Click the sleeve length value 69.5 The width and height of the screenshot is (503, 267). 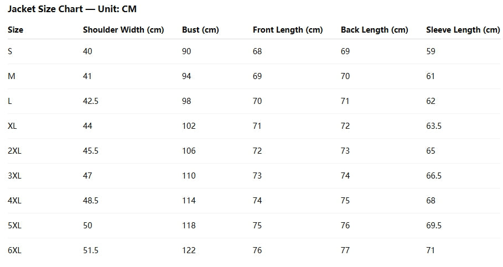click(x=434, y=226)
